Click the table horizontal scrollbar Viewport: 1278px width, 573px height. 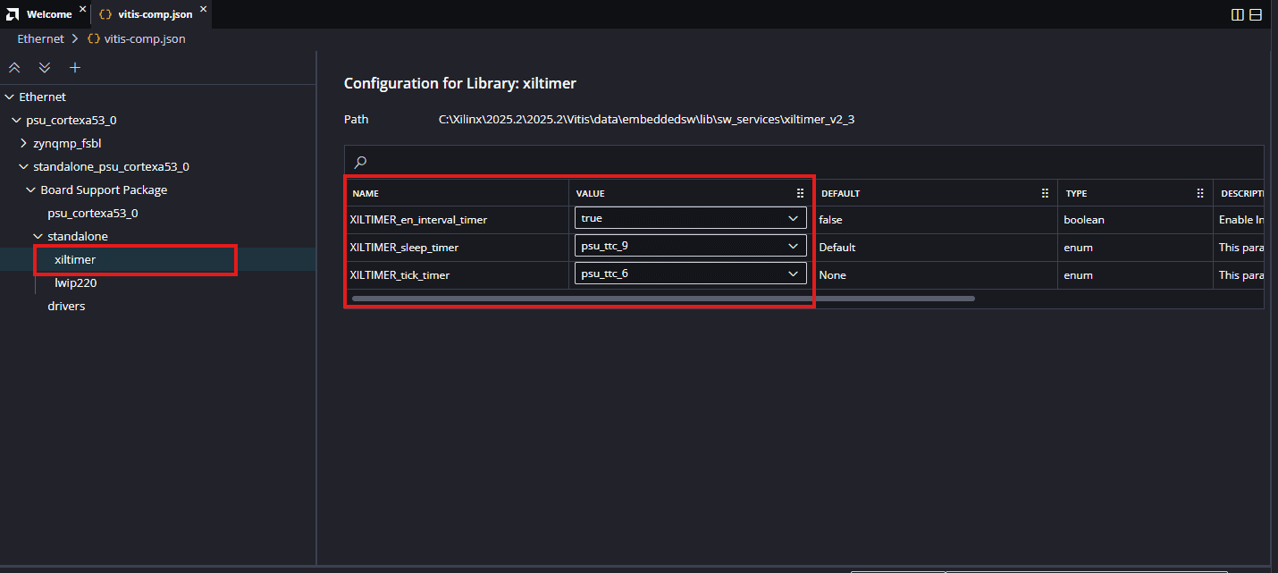point(663,299)
